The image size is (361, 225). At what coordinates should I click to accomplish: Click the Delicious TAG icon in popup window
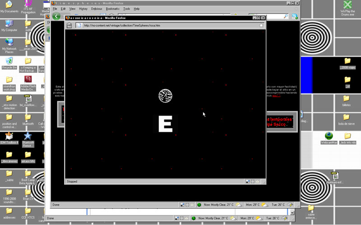69,26
